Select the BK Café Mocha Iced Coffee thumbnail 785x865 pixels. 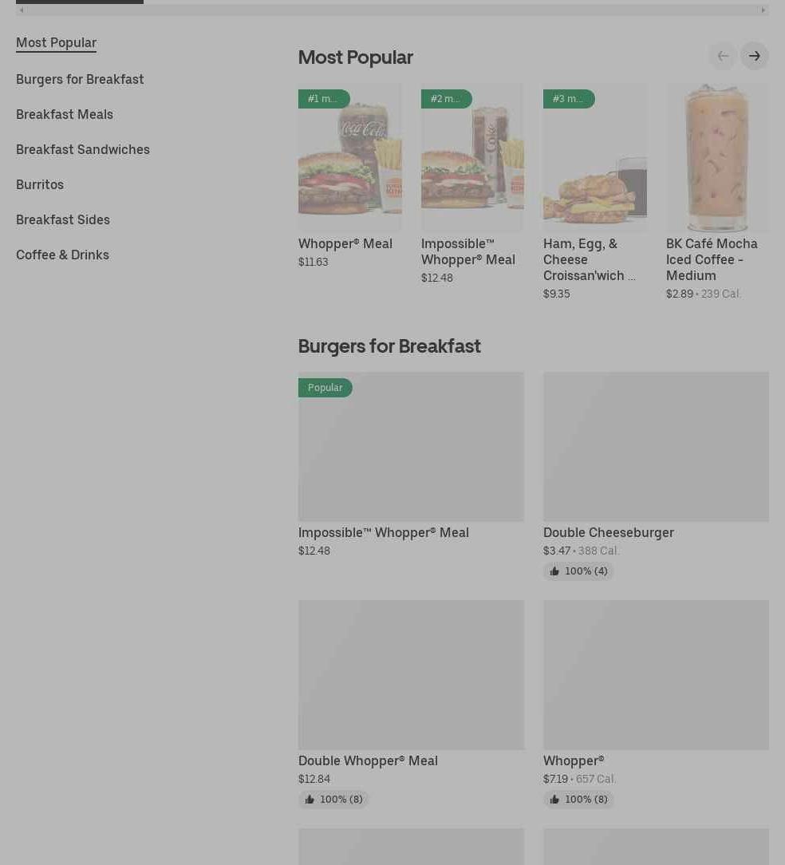click(x=717, y=157)
